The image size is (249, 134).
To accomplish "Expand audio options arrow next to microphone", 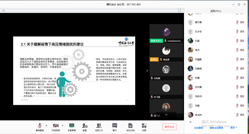I will 47,125.
